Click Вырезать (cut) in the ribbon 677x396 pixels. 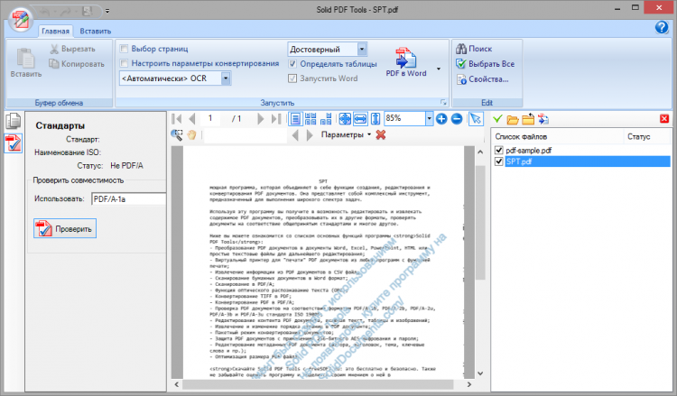coord(72,49)
